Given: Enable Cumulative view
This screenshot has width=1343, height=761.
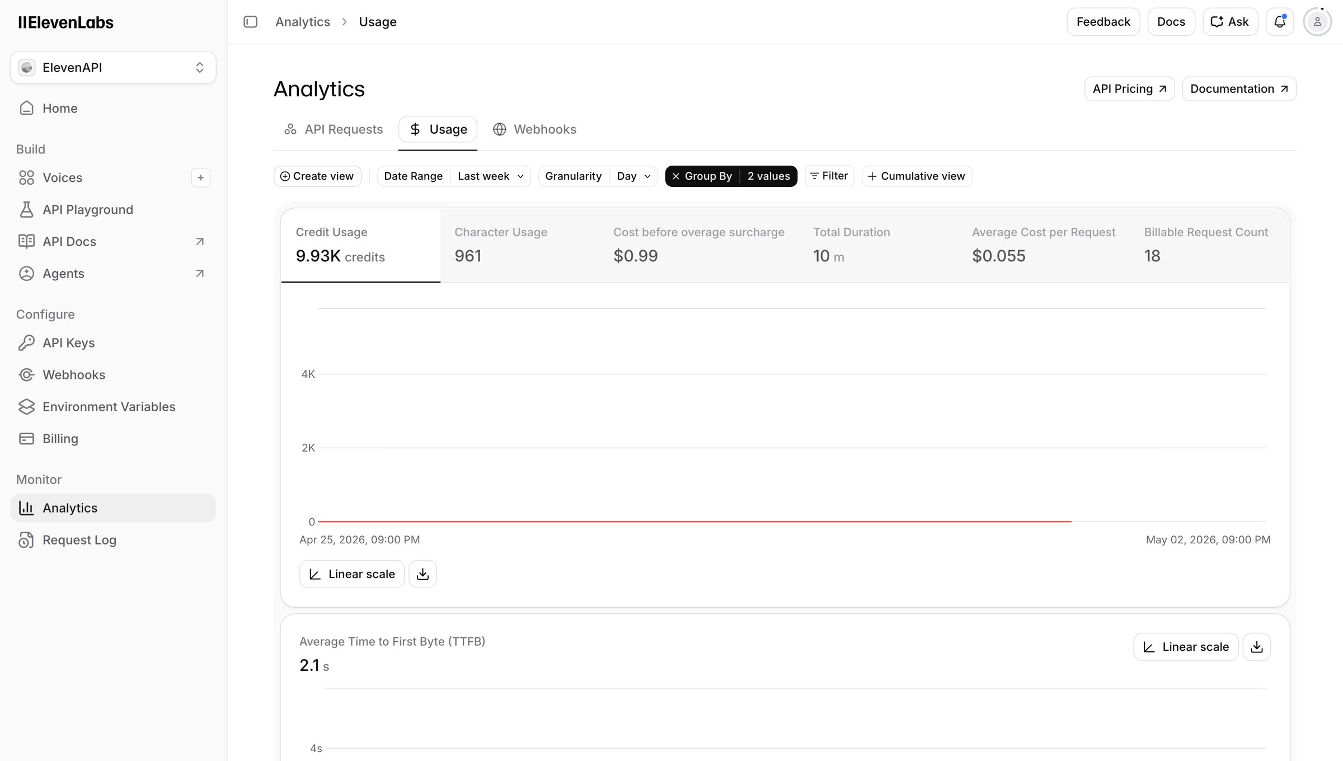Looking at the screenshot, I should 917,176.
